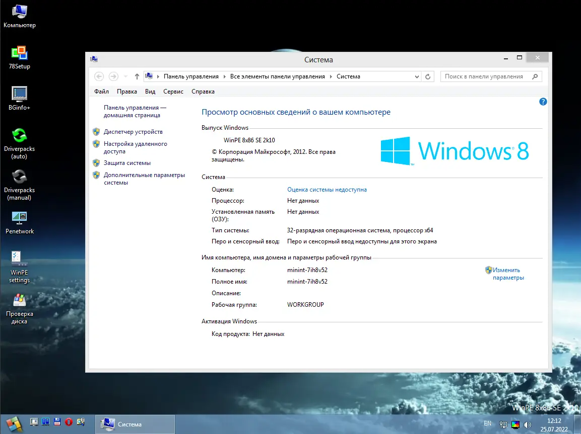Minimize the Система window

click(x=506, y=58)
